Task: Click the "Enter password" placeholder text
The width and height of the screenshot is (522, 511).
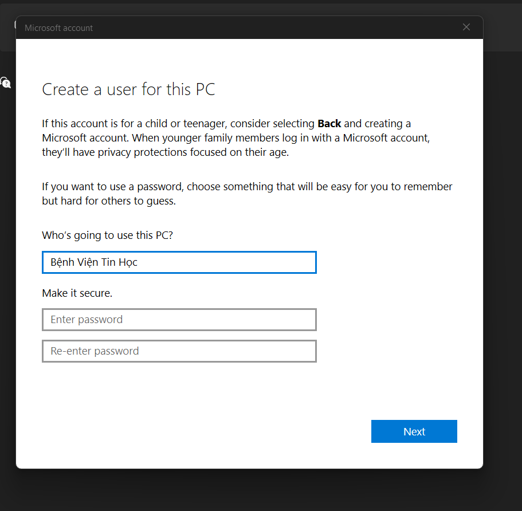Action: pyautogui.click(x=87, y=320)
